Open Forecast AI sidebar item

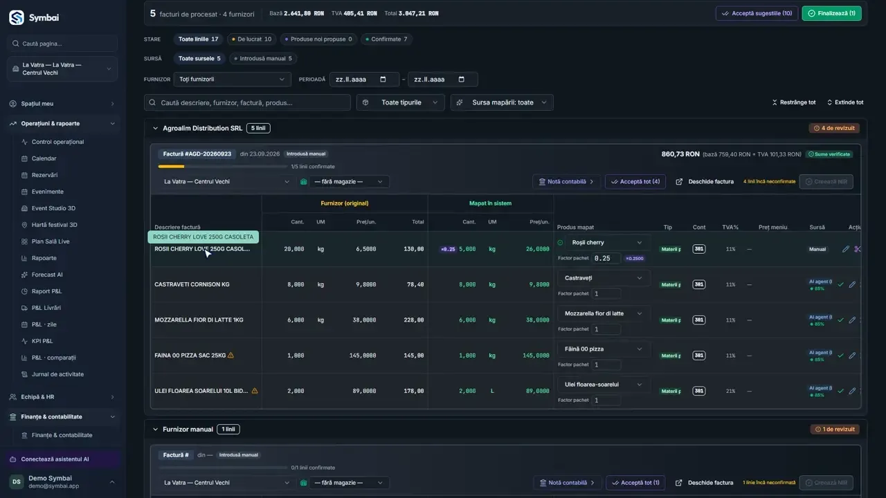47,275
